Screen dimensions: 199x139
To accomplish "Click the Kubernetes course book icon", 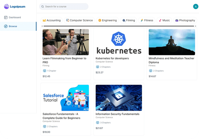I will pyautogui.click(x=98, y=67).
